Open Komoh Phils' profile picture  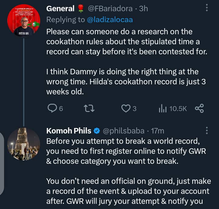click(x=23, y=144)
